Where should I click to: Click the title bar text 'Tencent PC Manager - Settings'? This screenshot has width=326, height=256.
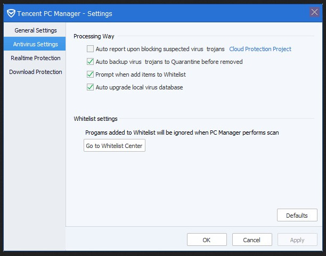tap(64, 14)
